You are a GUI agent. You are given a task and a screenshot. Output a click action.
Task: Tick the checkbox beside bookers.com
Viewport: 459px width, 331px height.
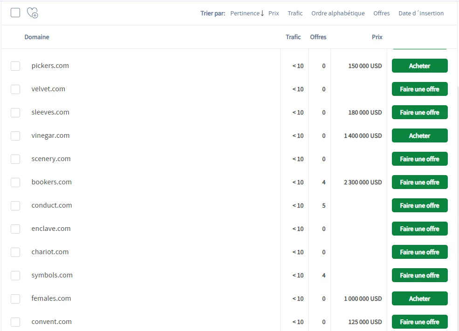tap(15, 182)
